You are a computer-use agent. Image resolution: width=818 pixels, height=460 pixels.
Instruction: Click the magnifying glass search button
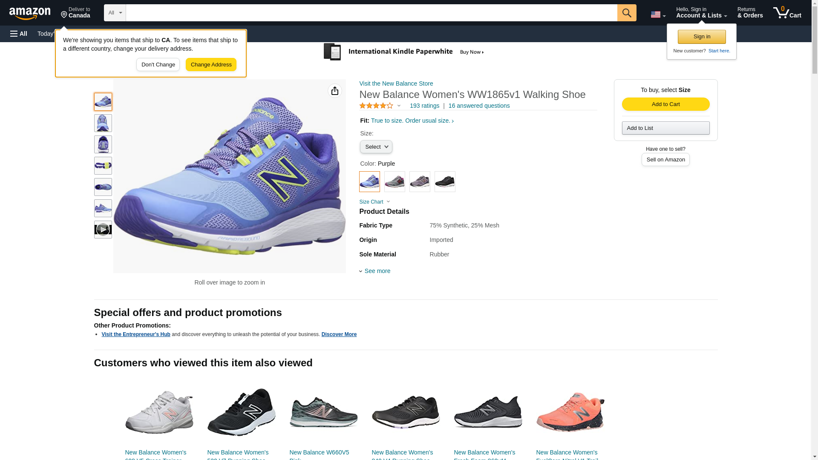pos(626,13)
